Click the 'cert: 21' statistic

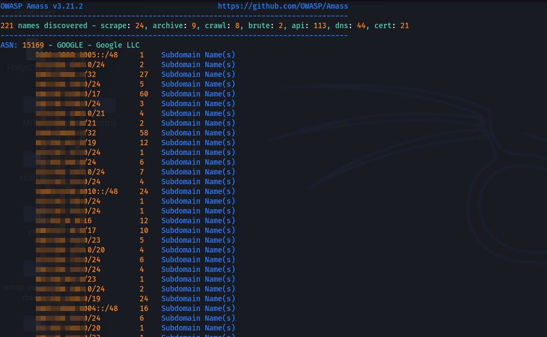[392, 25]
